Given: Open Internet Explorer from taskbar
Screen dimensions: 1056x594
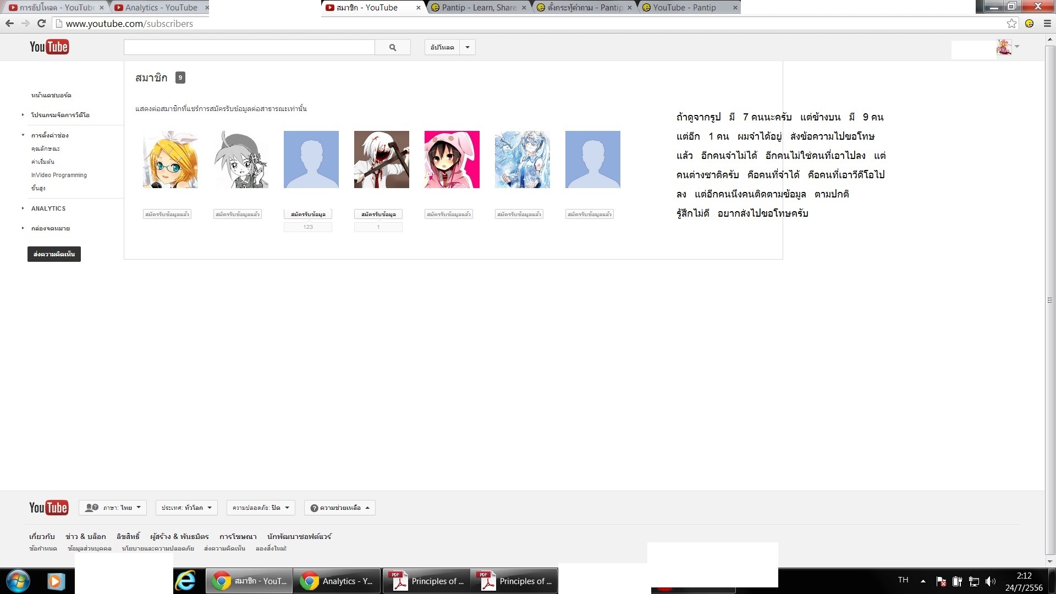Looking at the screenshot, I should coord(185,581).
